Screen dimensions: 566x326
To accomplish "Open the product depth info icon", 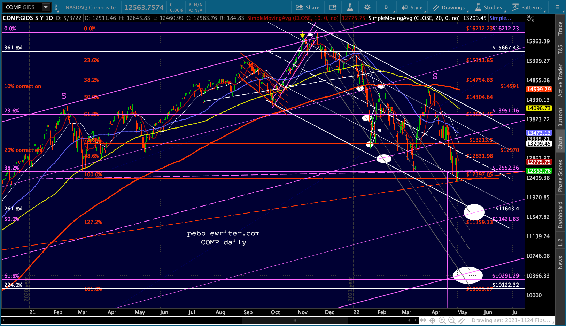I will click(333, 7).
